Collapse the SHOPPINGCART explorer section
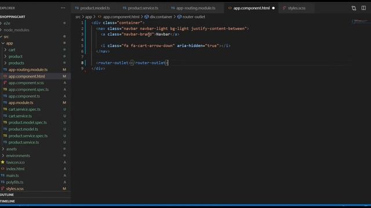This screenshot has height=208, width=371. (13, 17)
